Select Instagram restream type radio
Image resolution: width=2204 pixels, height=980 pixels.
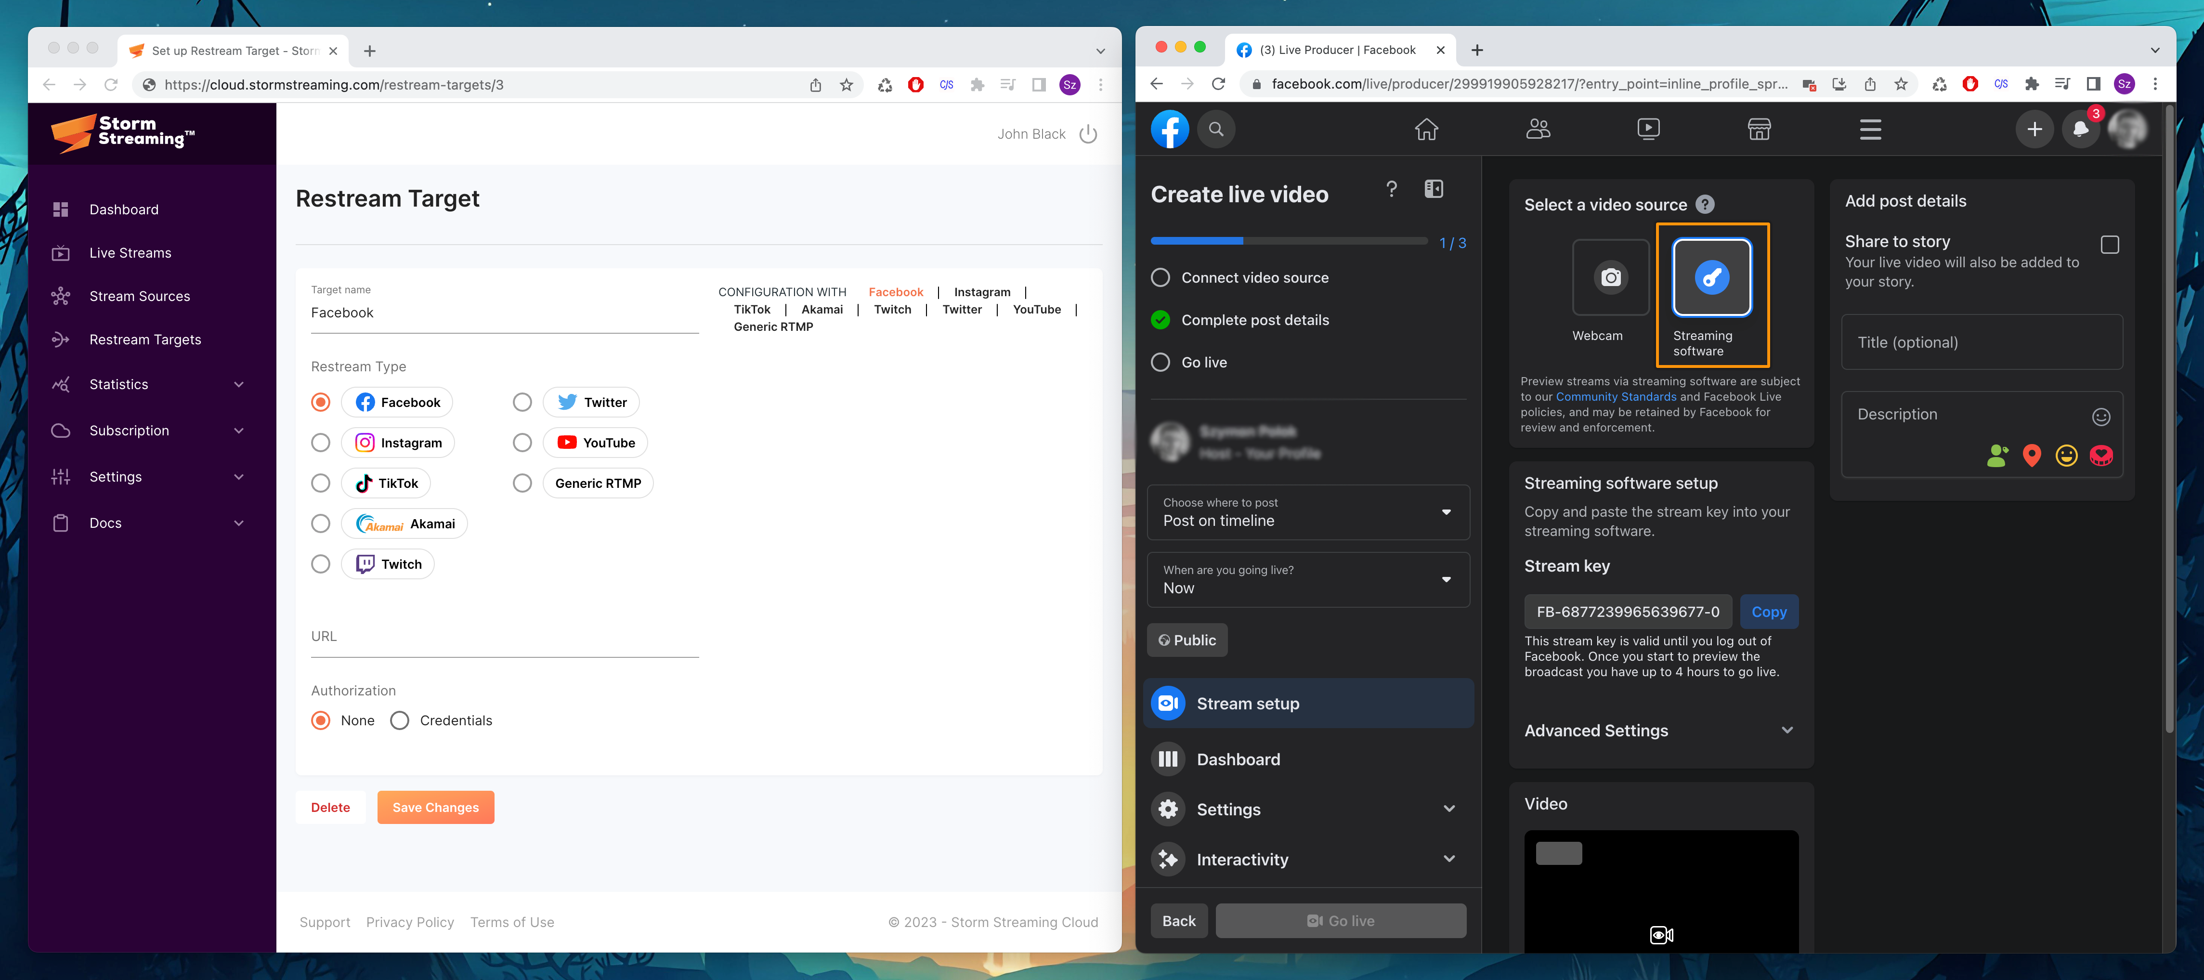[321, 443]
